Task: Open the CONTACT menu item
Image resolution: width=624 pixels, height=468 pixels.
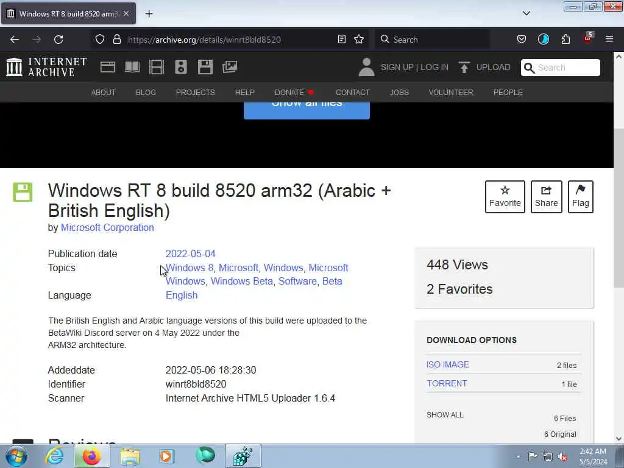Action: pyautogui.click(x=353, y=93)
